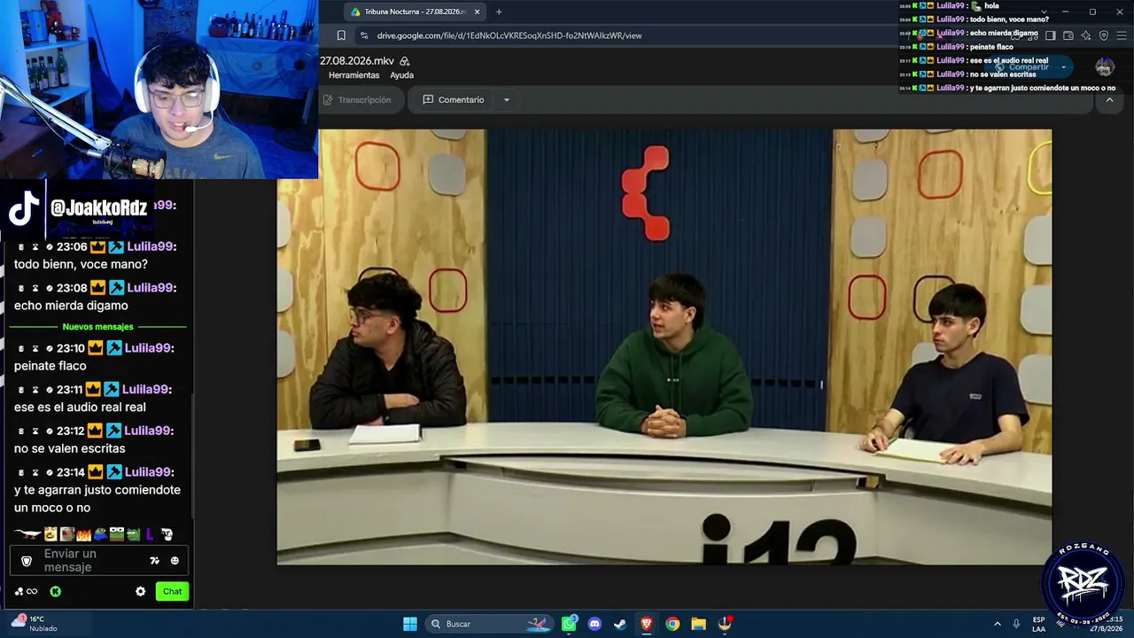Jump to Nuevos mensajes divider

(x=97, y=327)
